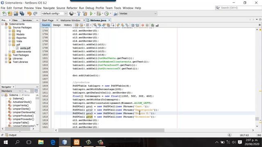Click the New Project toolbar icon
Viewport: 262px width, 147px height.
[x=10, y=13]
